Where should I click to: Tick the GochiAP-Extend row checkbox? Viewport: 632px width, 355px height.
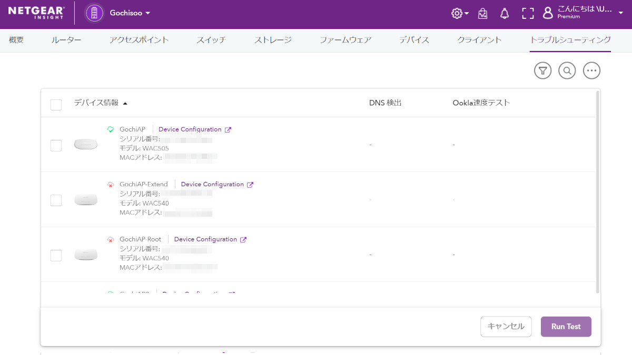point(56,200)
